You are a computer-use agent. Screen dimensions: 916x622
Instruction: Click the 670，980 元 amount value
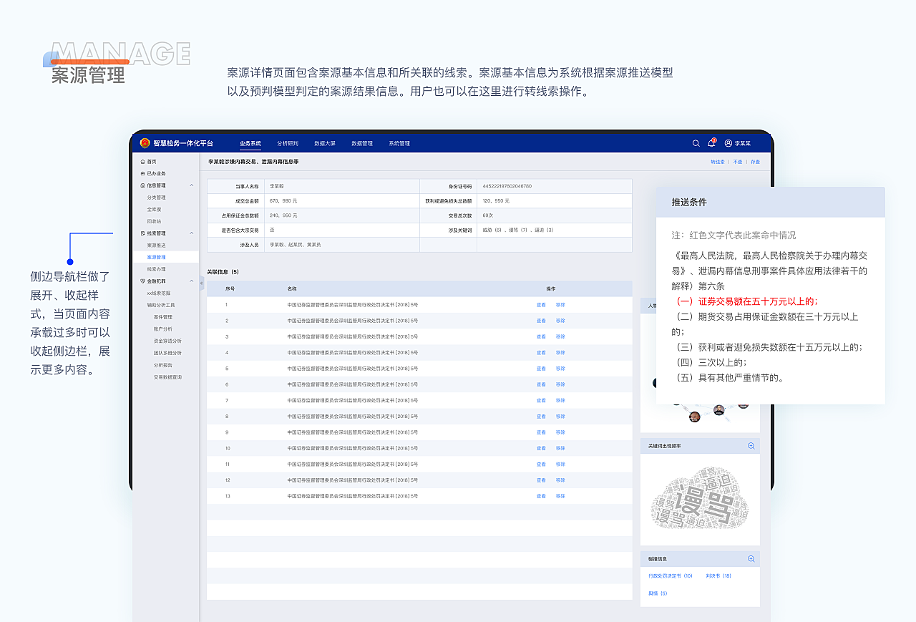pyautogui.click(x=283, y=201)
